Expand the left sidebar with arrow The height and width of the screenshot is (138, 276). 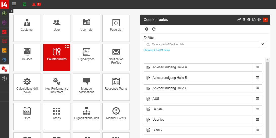tap(11, 11)
